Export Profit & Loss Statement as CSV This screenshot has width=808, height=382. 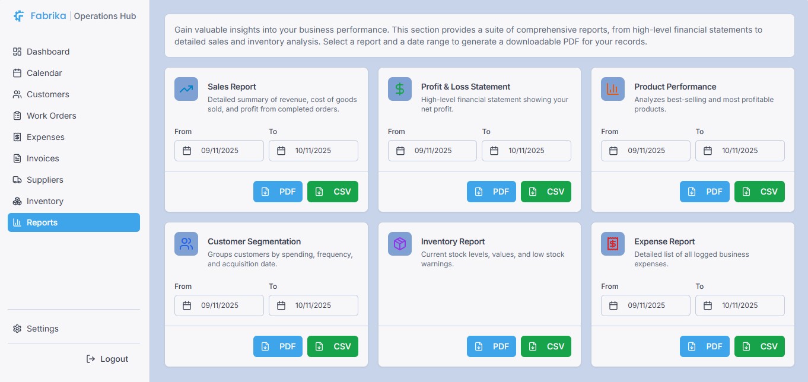(546, 192)
